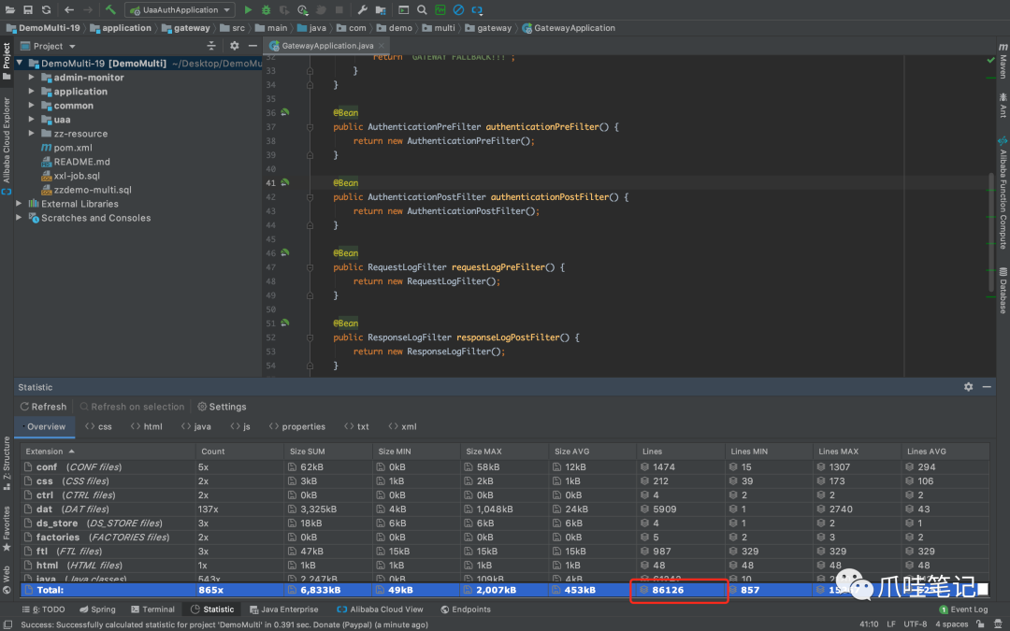Open the Event Log
Image resolution: width=1010 pixels, height=631 pixels.
pyautogui.click(x=963, y=609)
